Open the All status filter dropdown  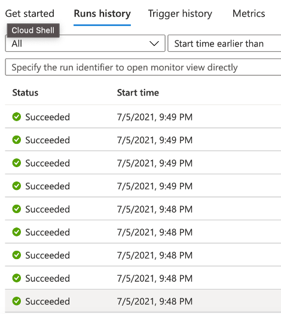85,44
